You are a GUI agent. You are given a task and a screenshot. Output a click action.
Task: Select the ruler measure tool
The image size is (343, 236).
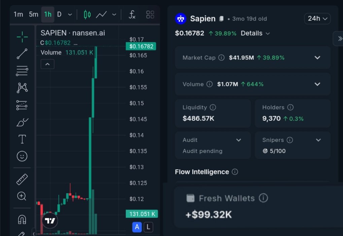tap(22, 179)
